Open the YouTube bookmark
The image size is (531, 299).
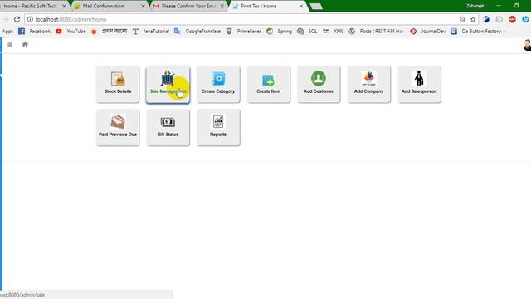click(71, 32)
